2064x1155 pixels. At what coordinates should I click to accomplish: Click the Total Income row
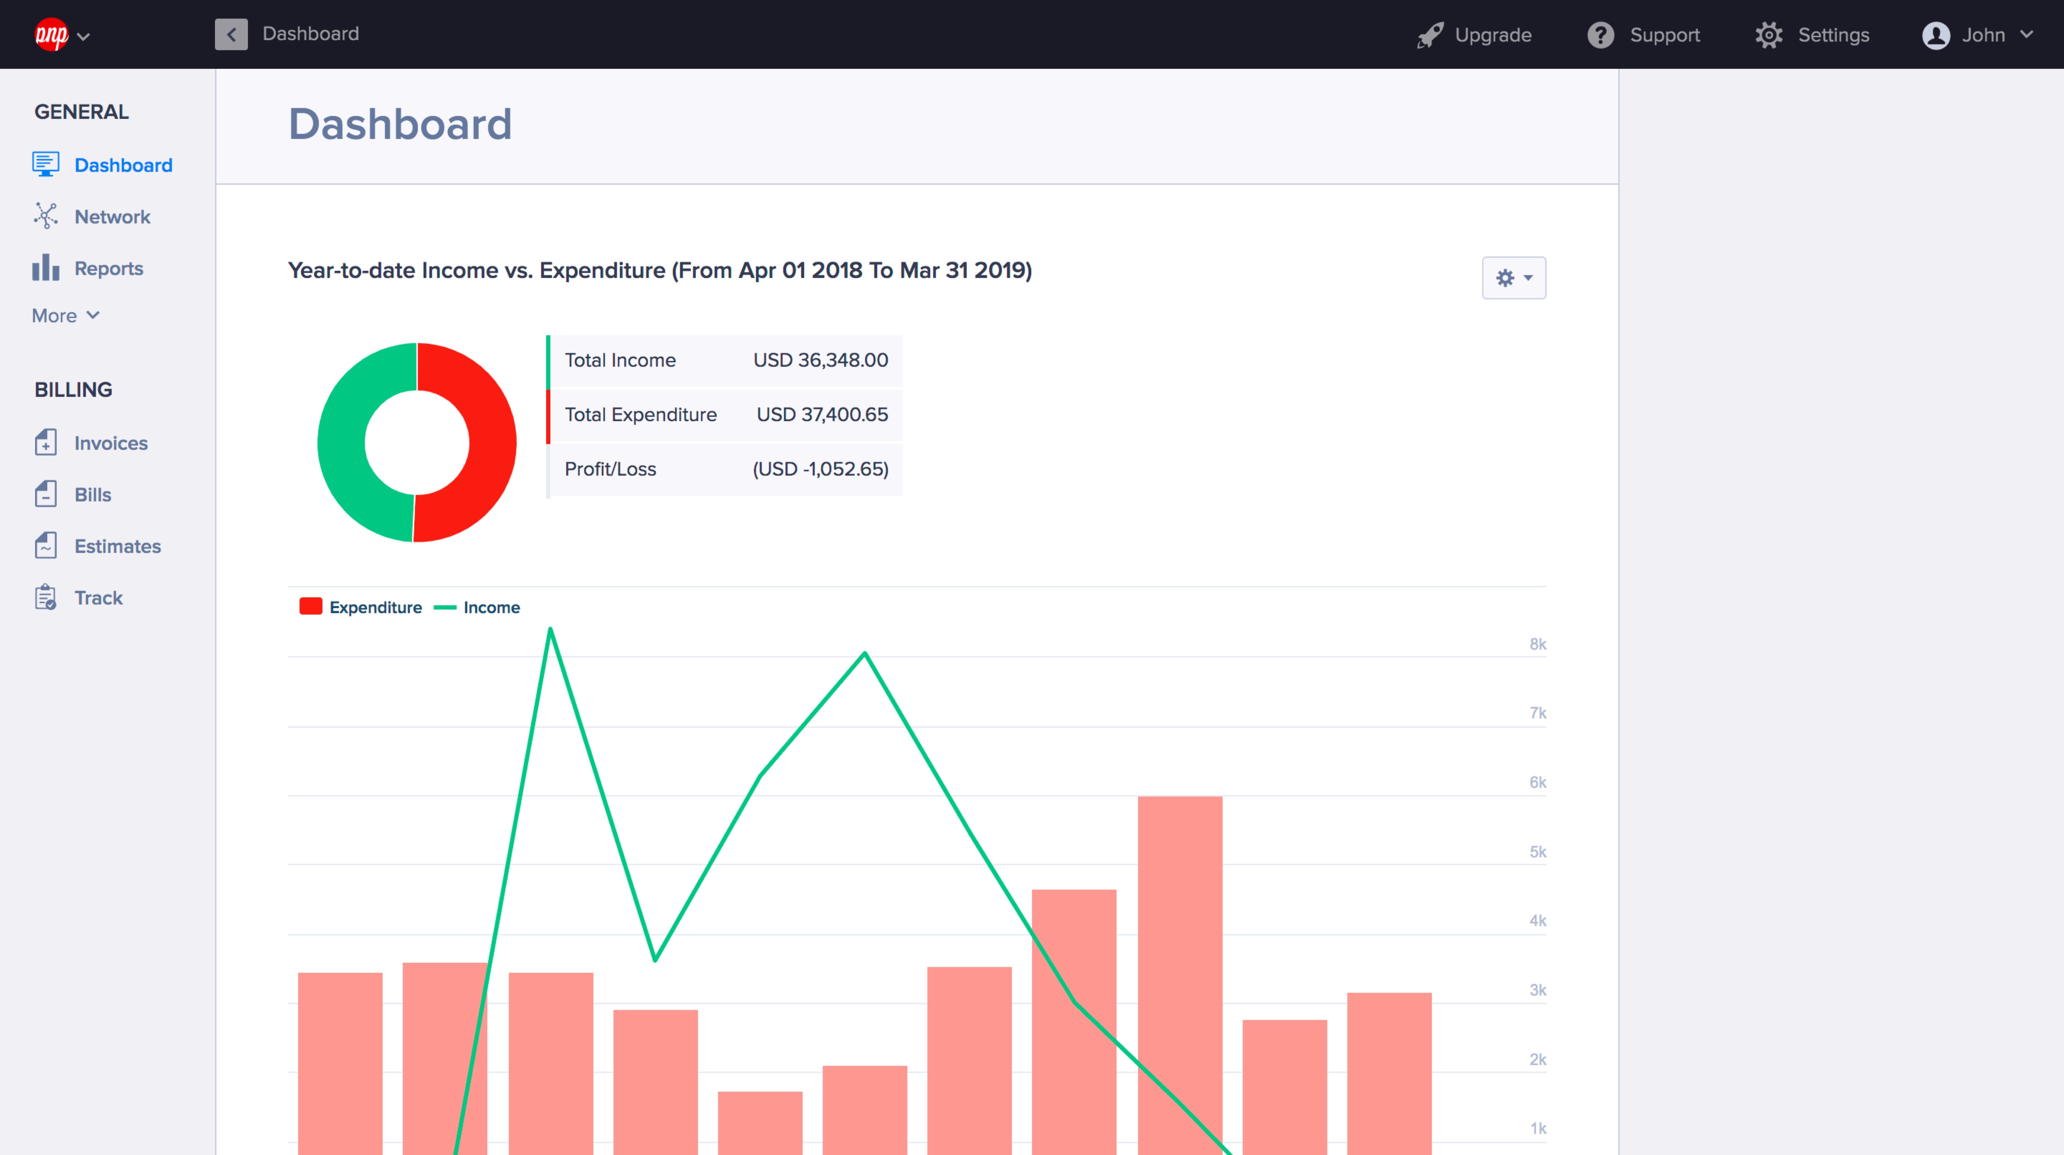pos(724,360)
